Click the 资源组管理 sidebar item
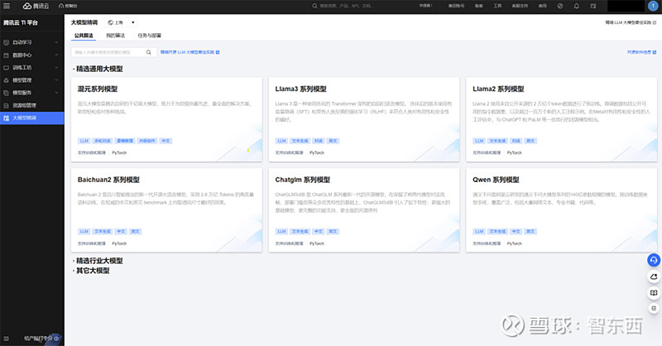The width and height of the screenshot is (662, 346). click(24, 106)
